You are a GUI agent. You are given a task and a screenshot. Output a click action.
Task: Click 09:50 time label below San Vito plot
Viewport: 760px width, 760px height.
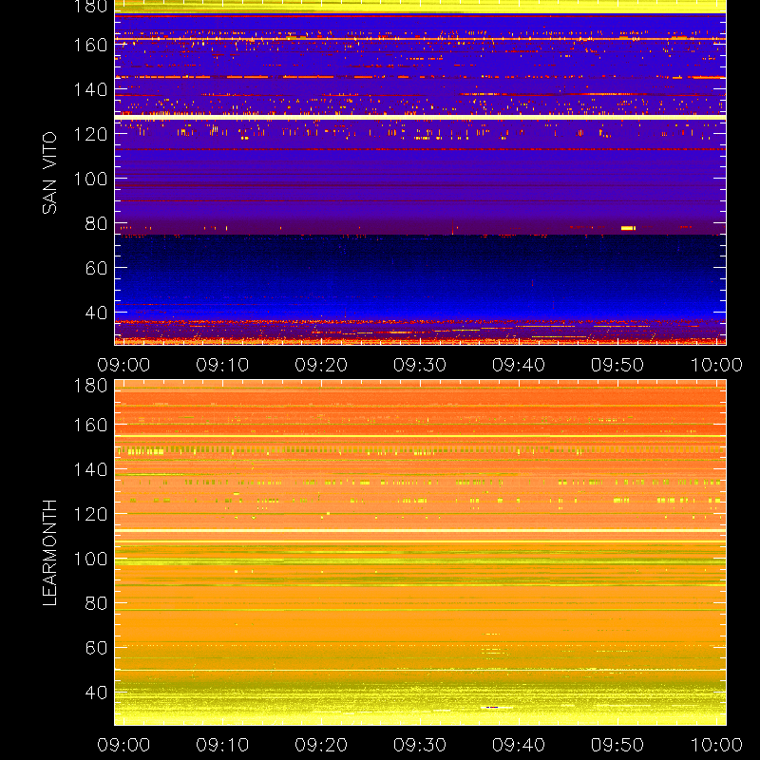click(617, 365)
